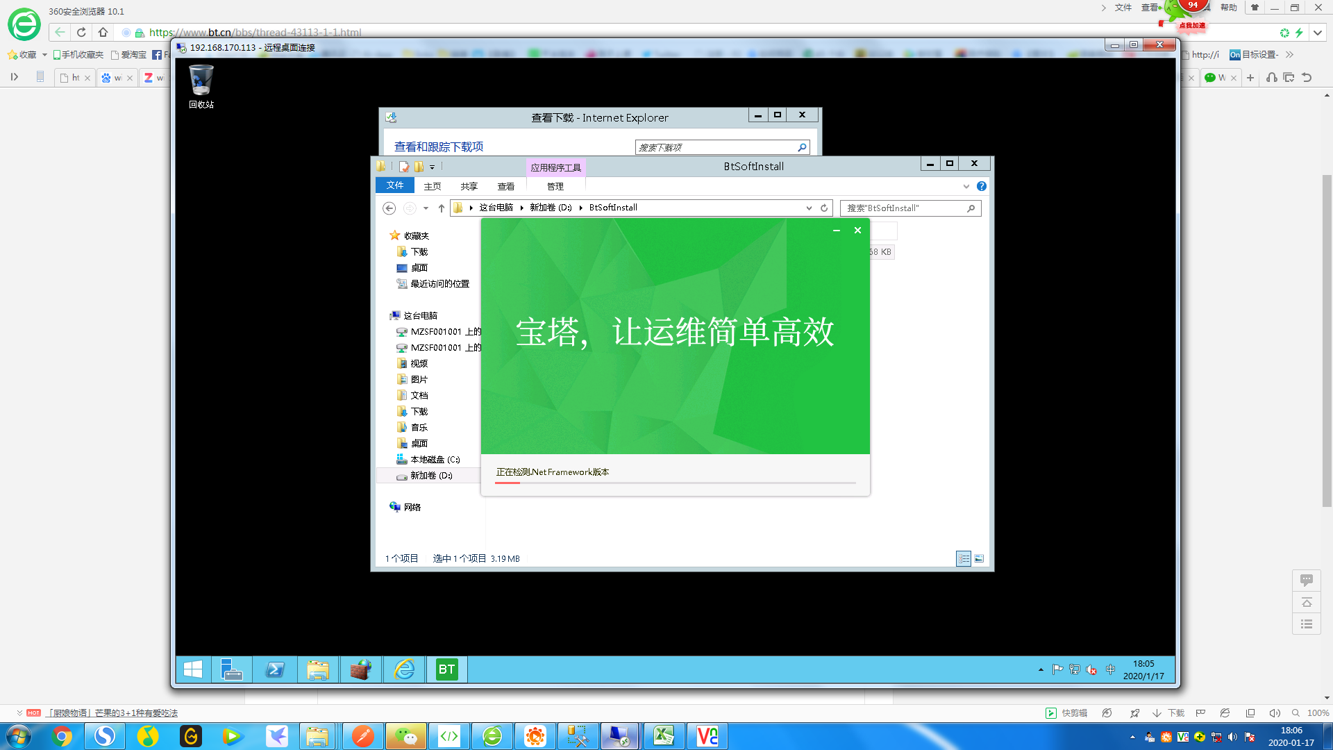
Task: Open Internet Explorer in the remote taskbar
Action: (x=404, y=669)
